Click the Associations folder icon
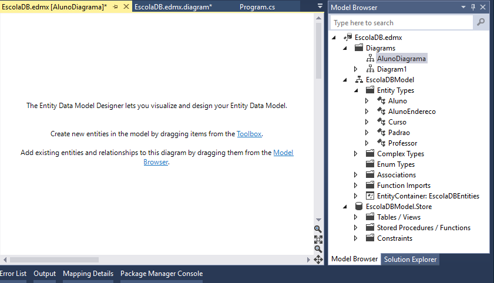Image resolution: width=494 pixels, height=283 pixels. click(370, 174)
